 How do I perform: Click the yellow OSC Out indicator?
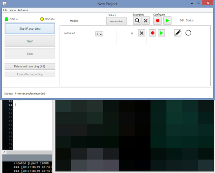click(x=42, y=19)
